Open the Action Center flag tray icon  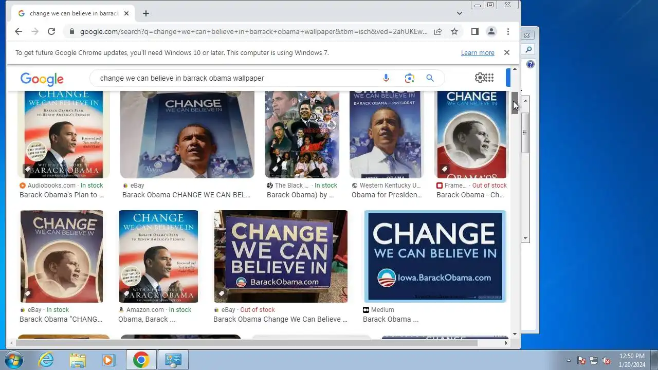pos(581,360)
